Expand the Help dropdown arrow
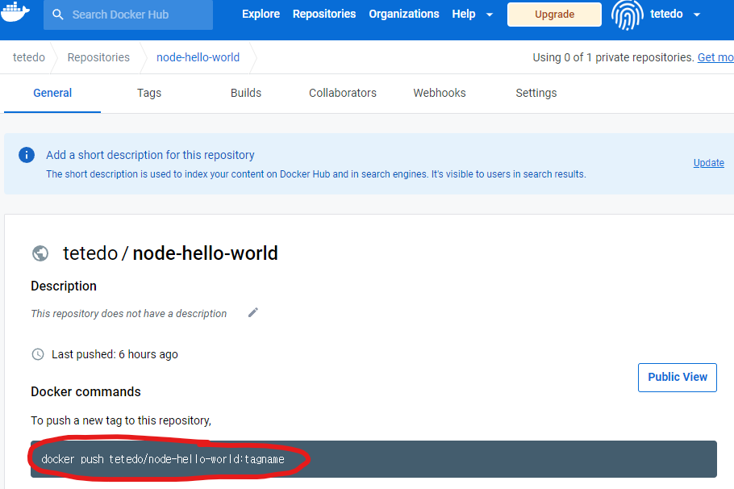The height and width of the screenshot is (489, 734). pos(490,15)
